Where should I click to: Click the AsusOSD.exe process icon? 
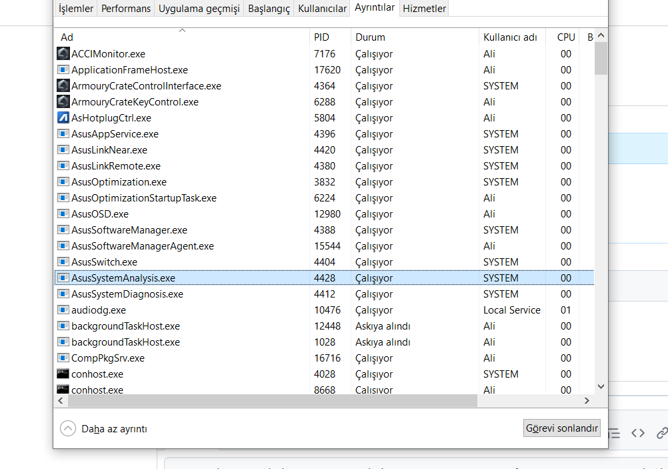click(63, 213)
